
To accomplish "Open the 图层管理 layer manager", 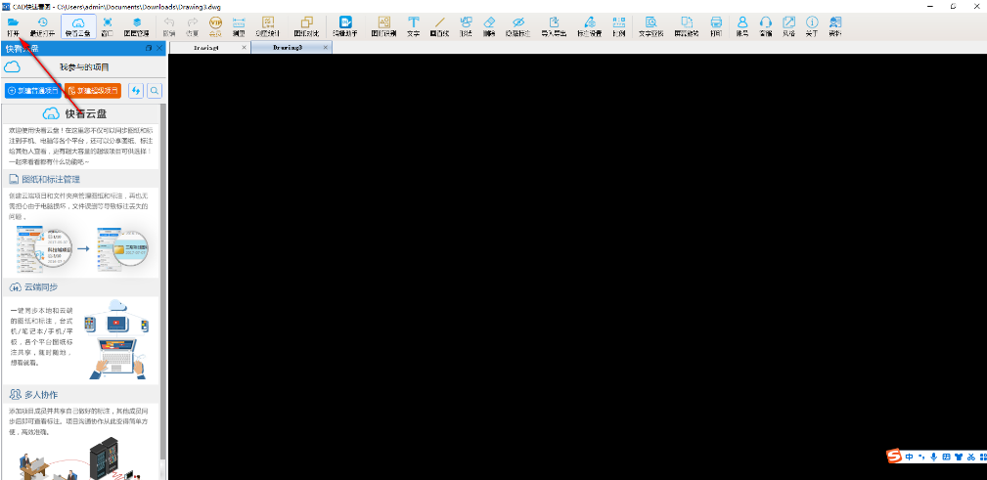I will point(136,25).
